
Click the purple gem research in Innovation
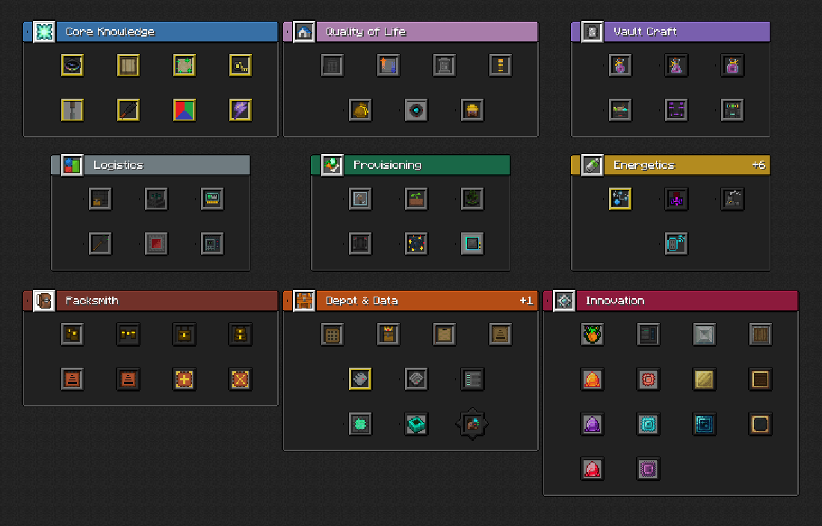coord(593,424)
